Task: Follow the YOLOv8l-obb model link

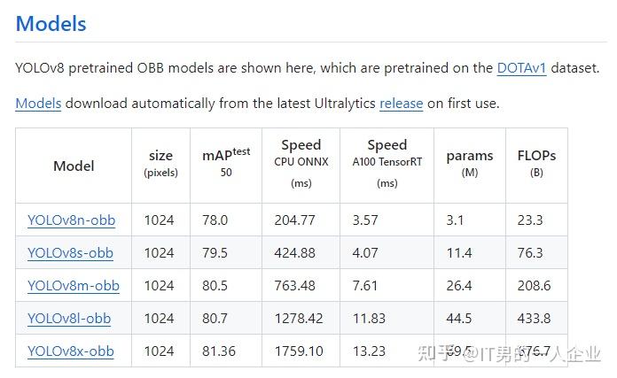Action: coord(69,318)
